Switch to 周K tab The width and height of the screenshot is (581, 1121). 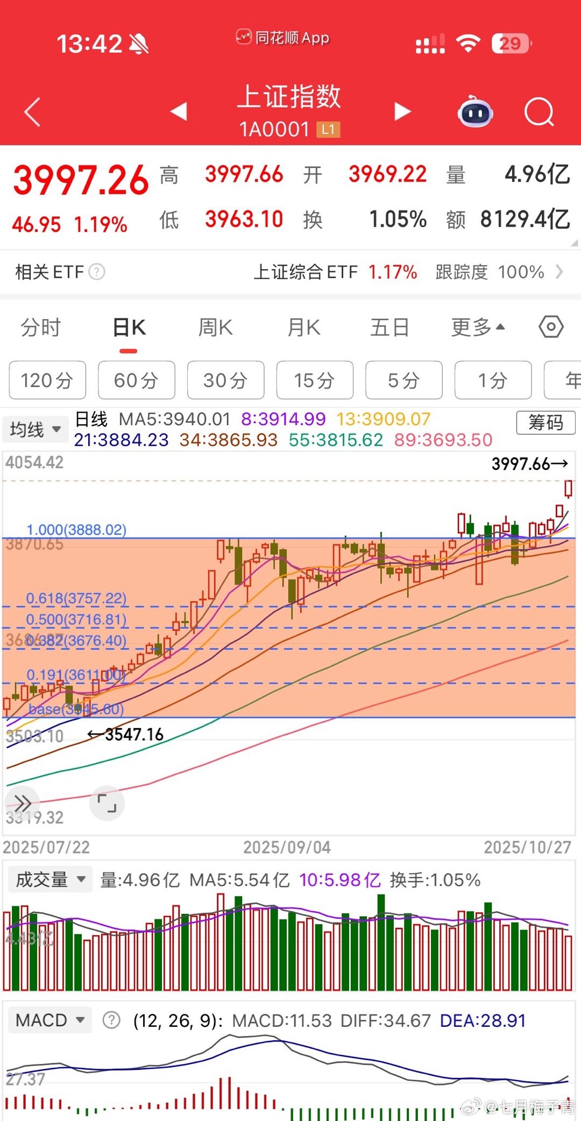pos(215,327)
